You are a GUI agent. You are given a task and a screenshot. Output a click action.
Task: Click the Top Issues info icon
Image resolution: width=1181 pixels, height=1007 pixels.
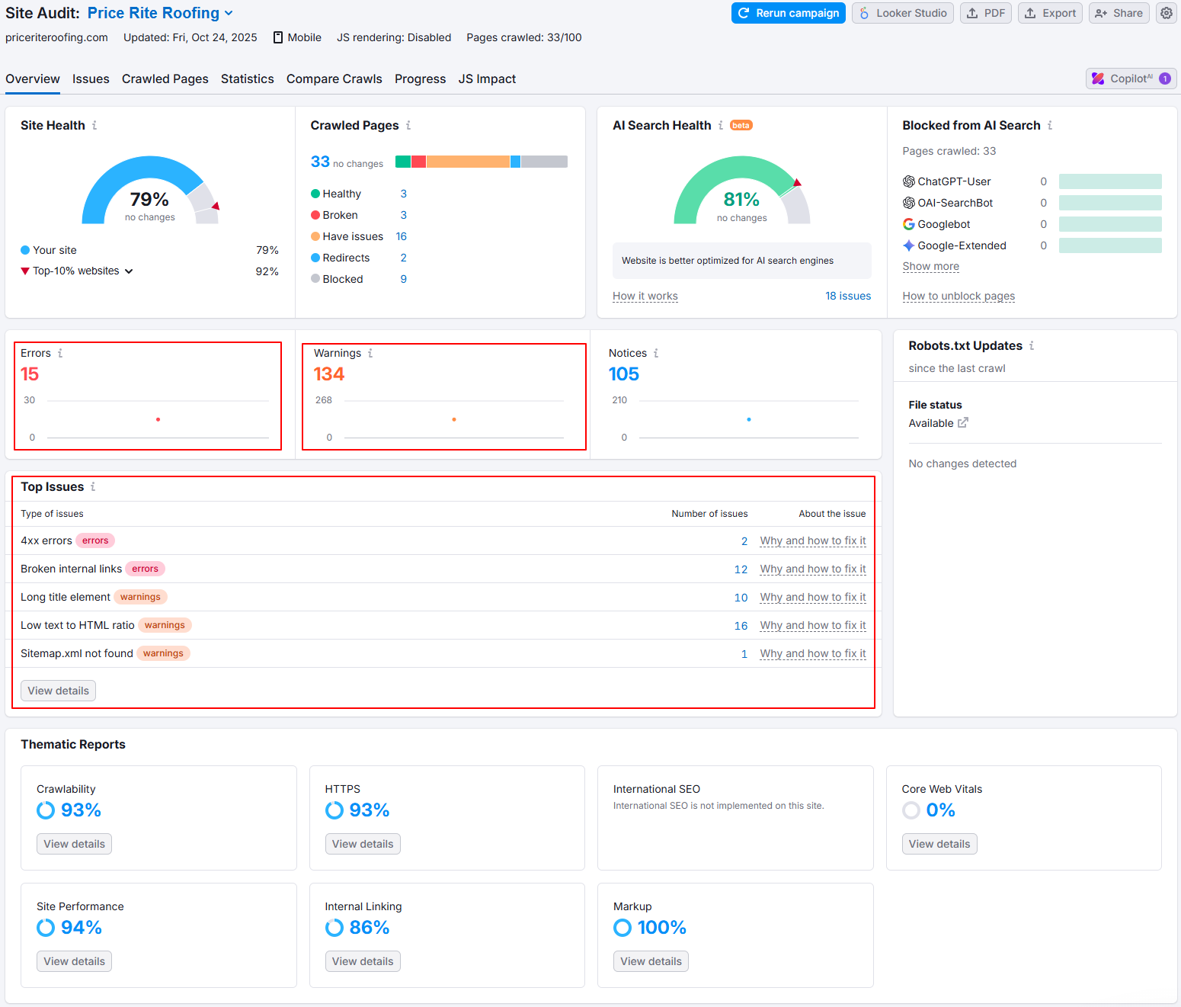[93, 487]
